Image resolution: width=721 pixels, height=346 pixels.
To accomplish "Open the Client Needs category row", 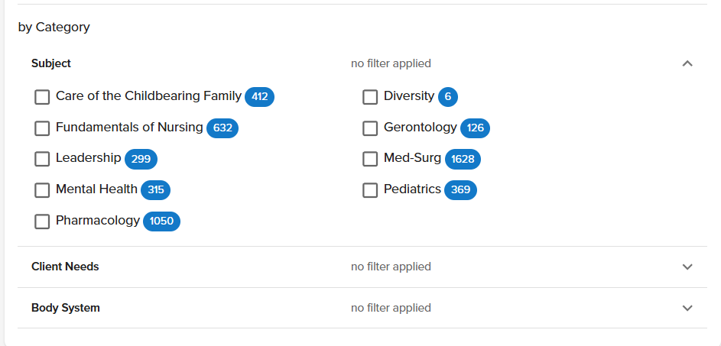I will pyautogui.click(x=65, y=267).
